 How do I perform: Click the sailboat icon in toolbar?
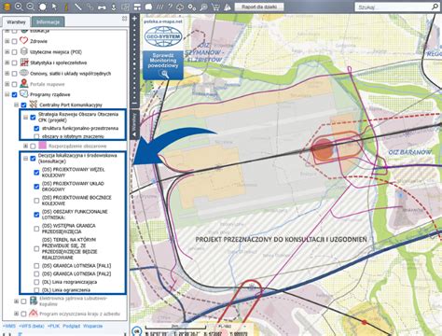(x=228, y=7)
